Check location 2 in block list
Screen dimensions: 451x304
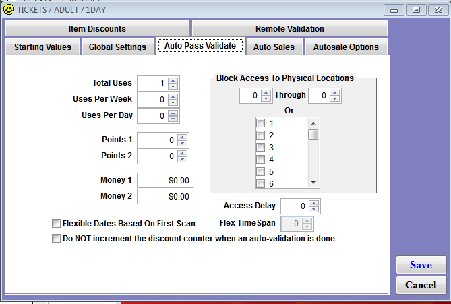(x=261, y=135)
